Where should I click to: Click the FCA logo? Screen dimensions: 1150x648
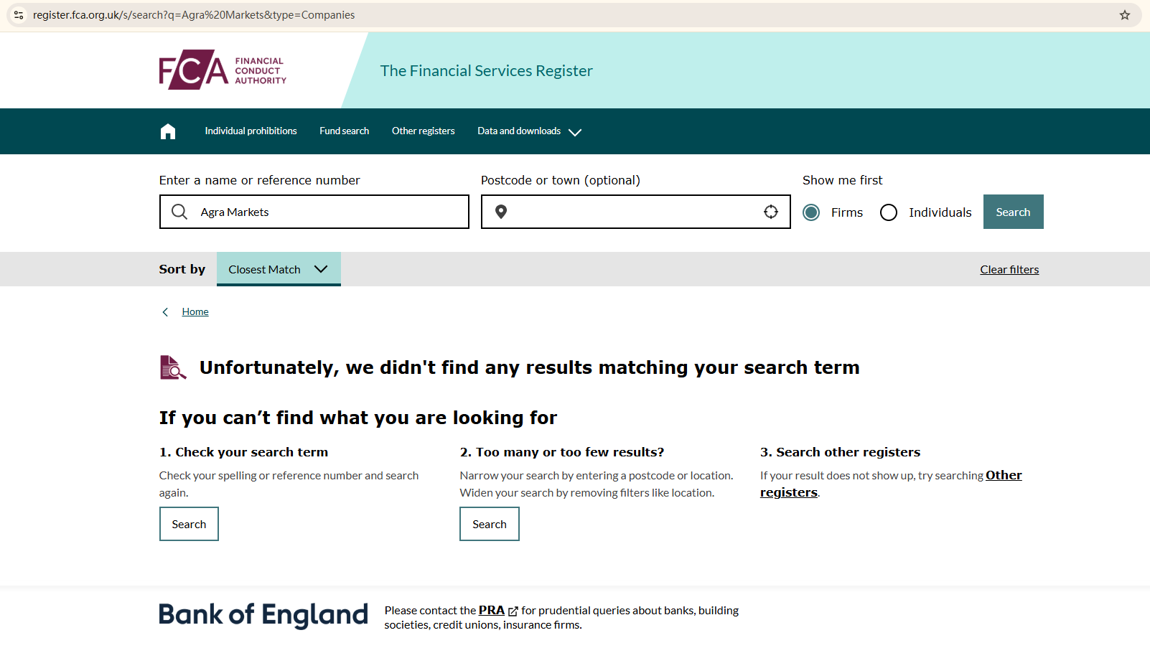click(x=223, y=70)
